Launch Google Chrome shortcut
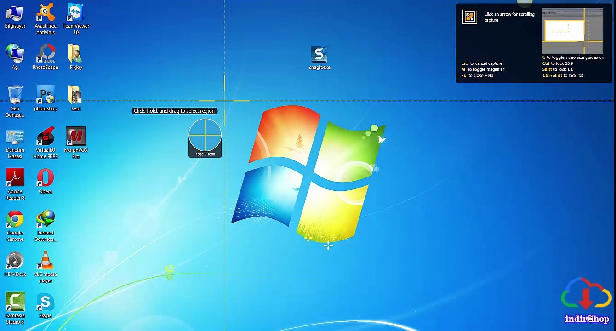This screenshot has width=616, height=331. pos(15,226)
